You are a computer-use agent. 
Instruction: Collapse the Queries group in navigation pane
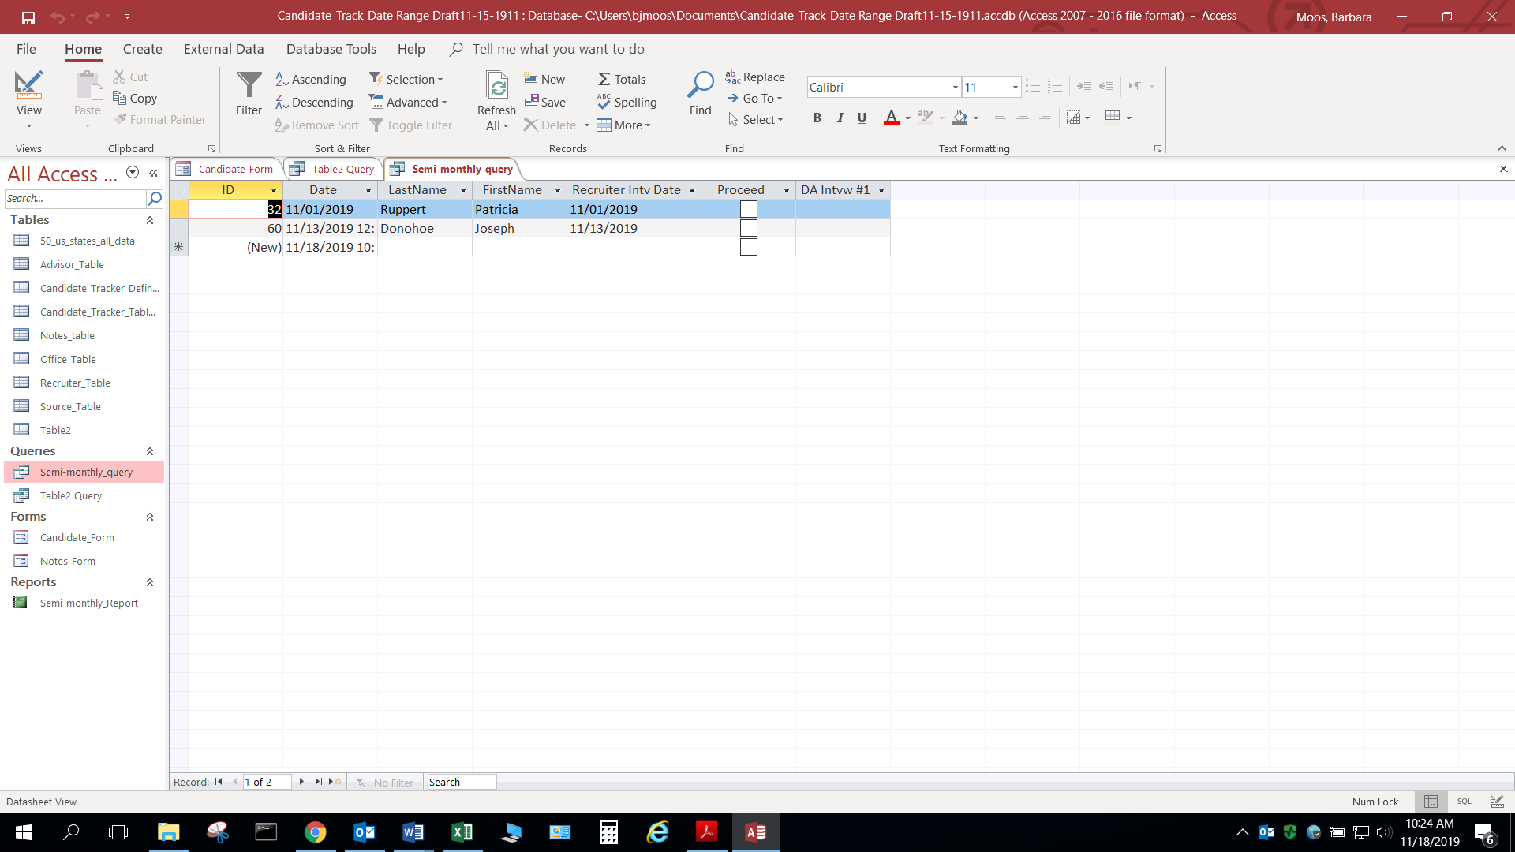pyautogui.click(x=150, y=451)
